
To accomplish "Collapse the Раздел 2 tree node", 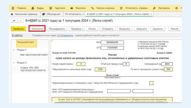I will (14, 63).
